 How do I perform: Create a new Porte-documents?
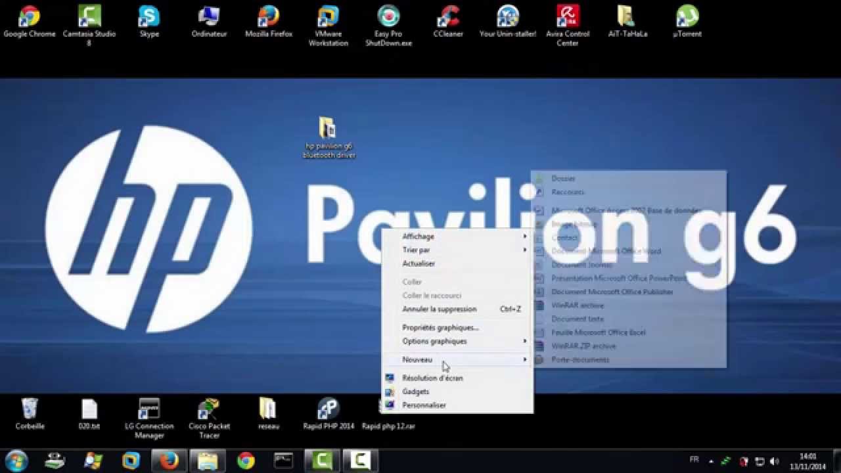[x=629, y=360]
